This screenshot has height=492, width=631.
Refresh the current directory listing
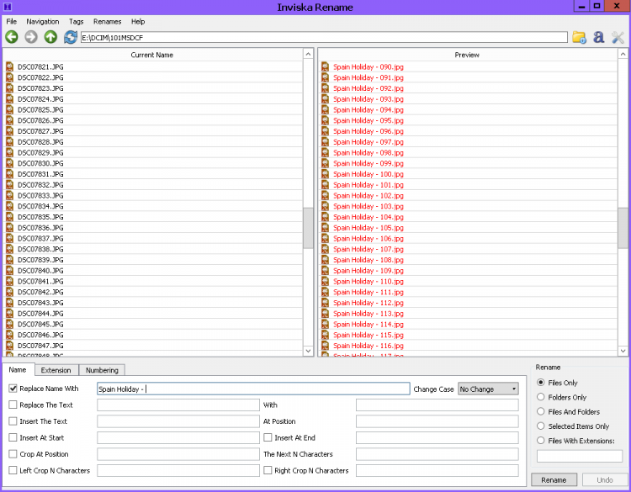(71, 37)
